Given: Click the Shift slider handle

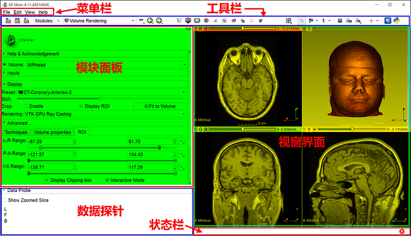Looking at the screenshot, I should coord(101,99).
